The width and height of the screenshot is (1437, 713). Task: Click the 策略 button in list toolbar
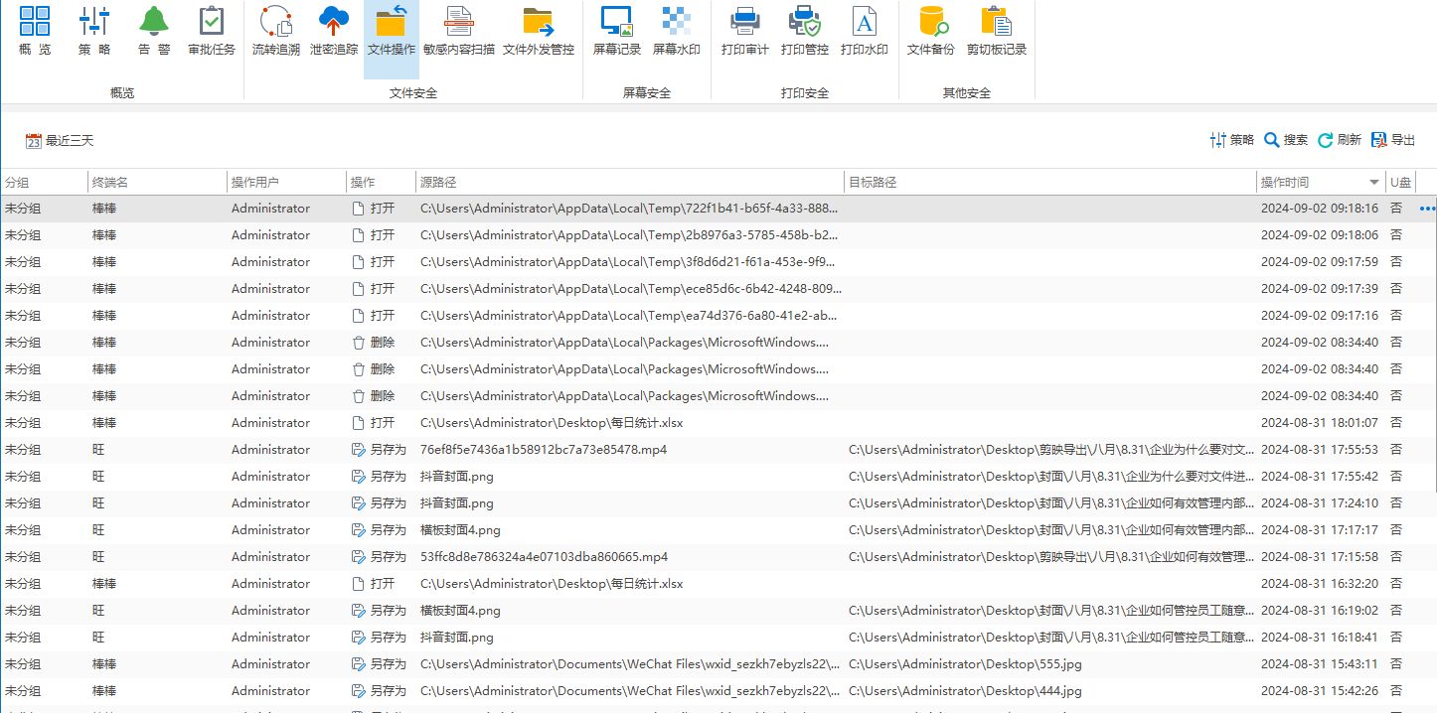click(x=1232, y=140)
